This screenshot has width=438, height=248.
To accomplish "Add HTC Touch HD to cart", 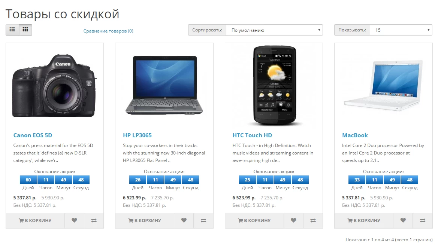I will click(x=254, y=220).
